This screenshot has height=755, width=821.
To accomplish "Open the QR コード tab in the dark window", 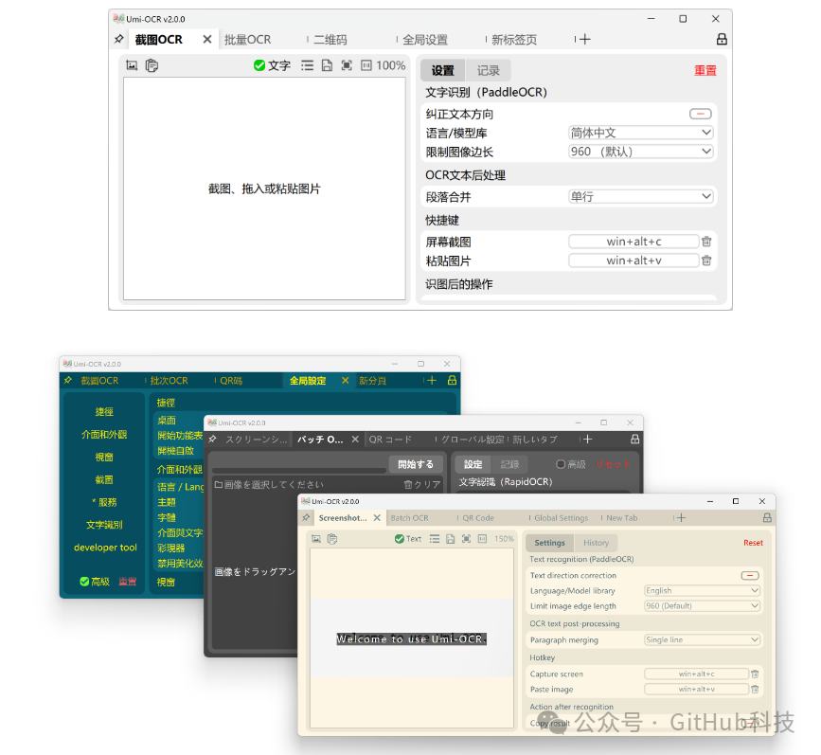I will pyautogui.click(x=390, y=439).
